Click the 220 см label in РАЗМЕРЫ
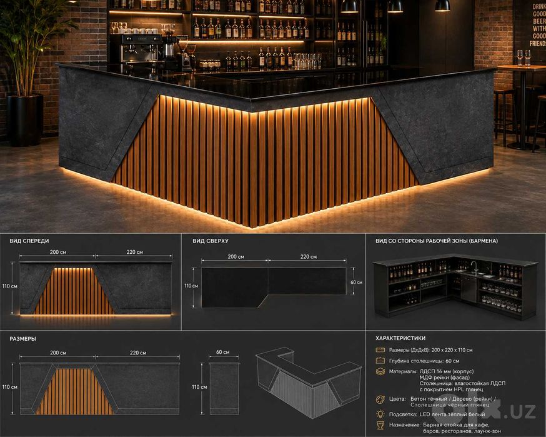The image size is (546, 437). [x=138, y=353]
